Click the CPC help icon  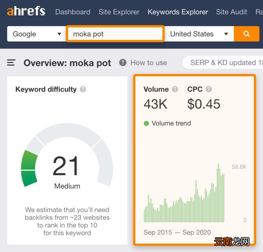point(208,89)
